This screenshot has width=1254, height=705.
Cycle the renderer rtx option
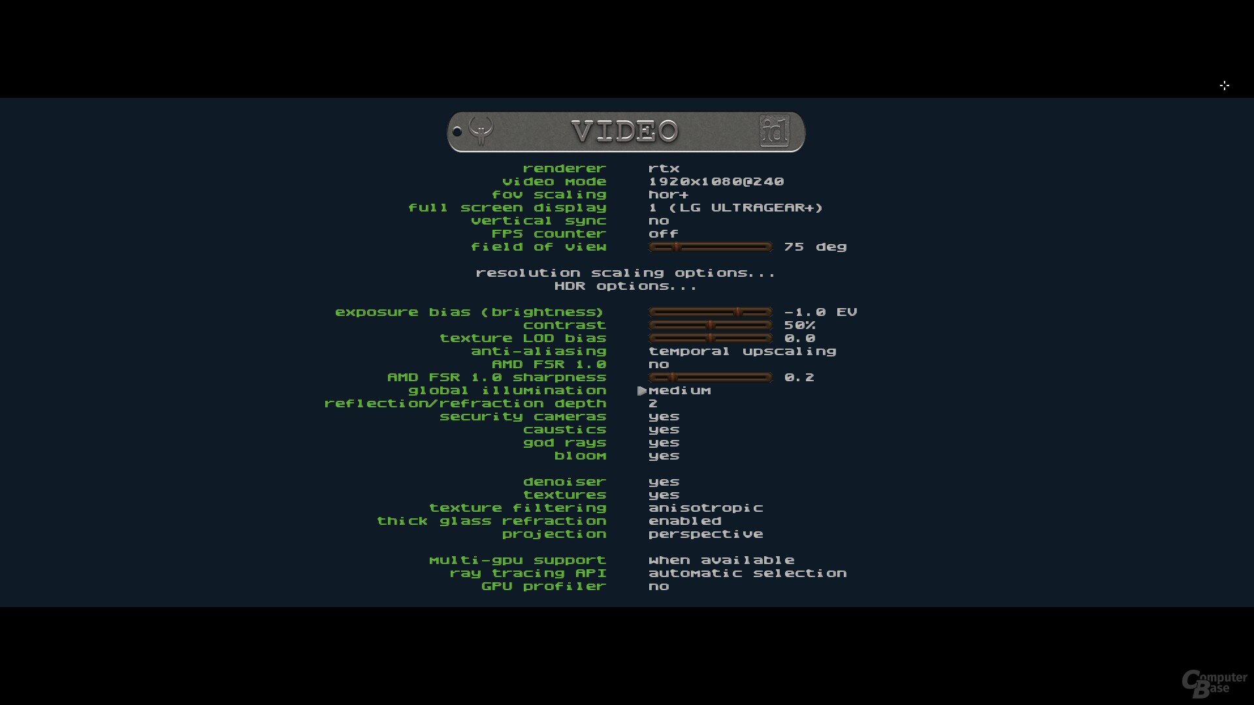[664, 168]
